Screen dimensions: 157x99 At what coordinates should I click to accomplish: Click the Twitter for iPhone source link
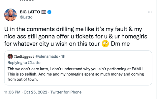pos(66,92)
